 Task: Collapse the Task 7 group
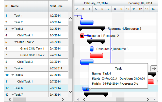[13, 95]
